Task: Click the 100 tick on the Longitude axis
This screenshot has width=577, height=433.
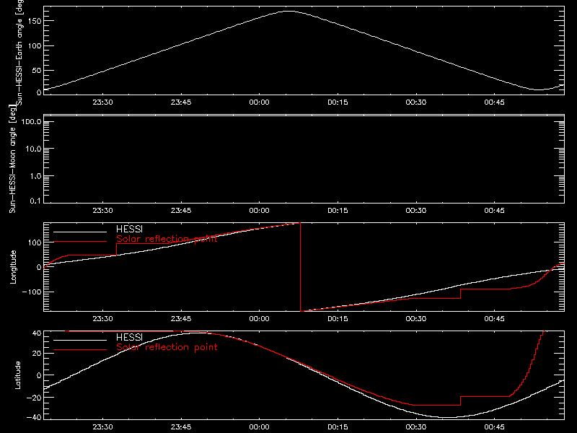Action: coord(35,242)
